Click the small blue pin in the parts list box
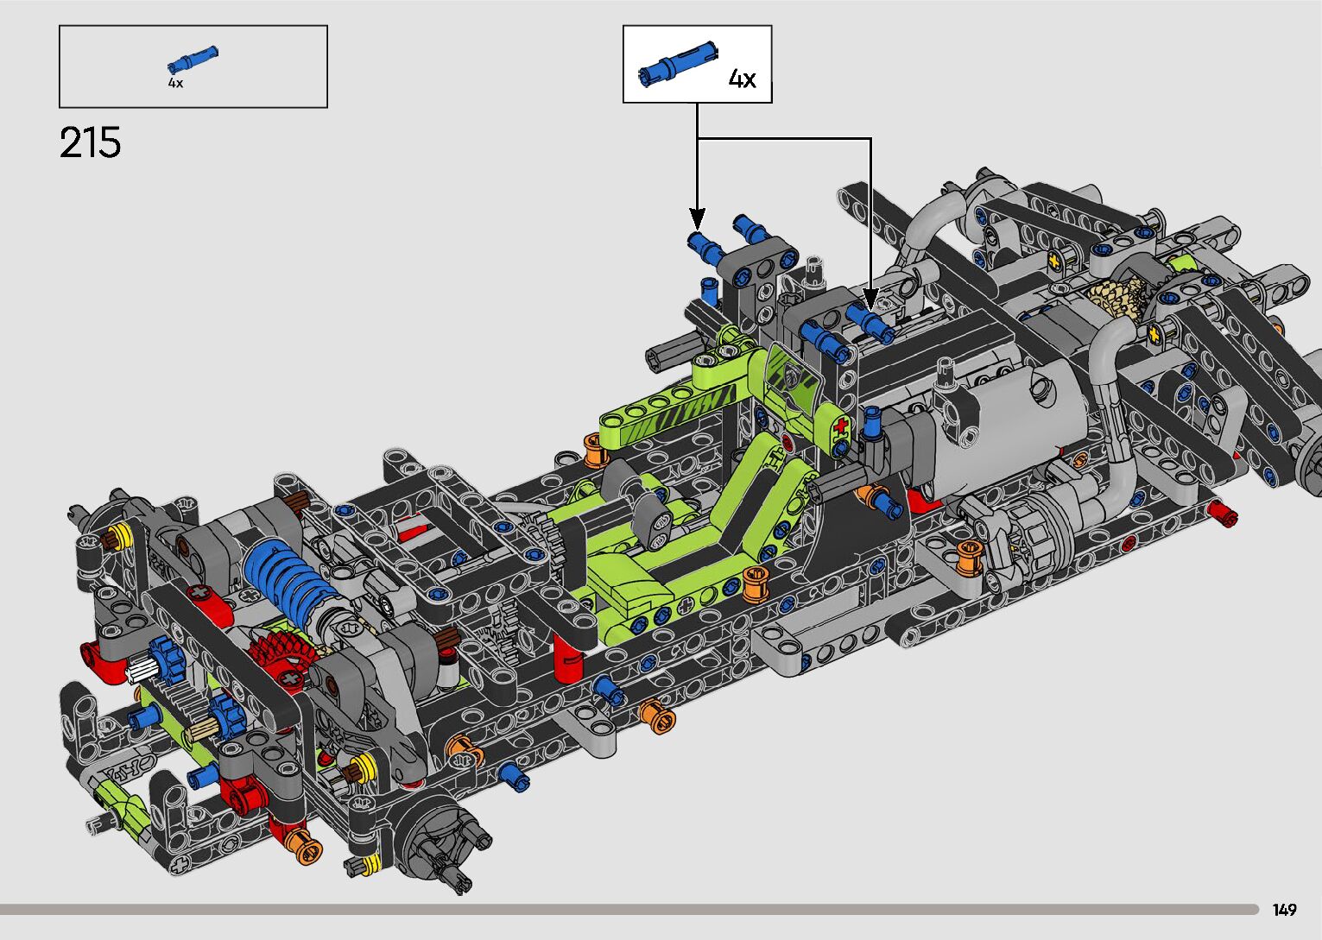 [x=193, y=60]
